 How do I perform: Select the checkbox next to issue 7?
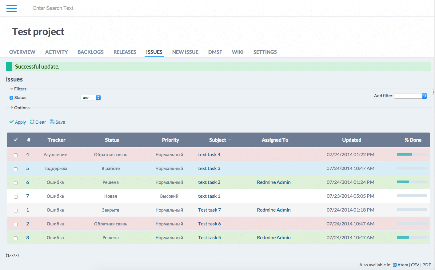(x=16, y=196)
